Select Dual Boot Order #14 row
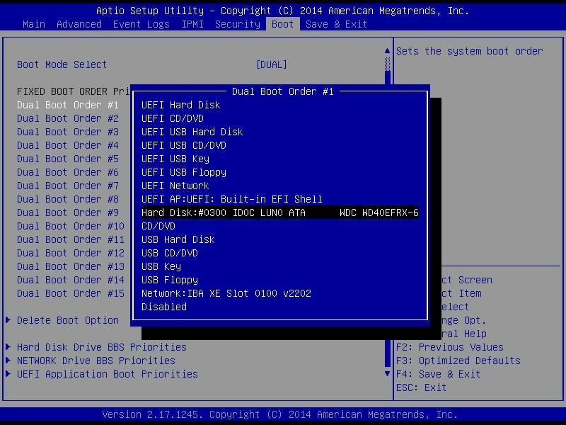 click(71, 280)
